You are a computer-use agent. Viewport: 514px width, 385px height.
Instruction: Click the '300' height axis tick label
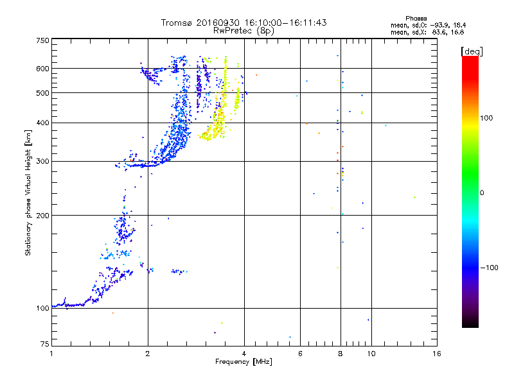[x=42, y=162]
